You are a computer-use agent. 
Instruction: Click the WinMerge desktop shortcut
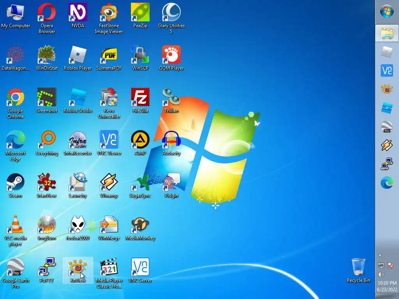point(109,228)
